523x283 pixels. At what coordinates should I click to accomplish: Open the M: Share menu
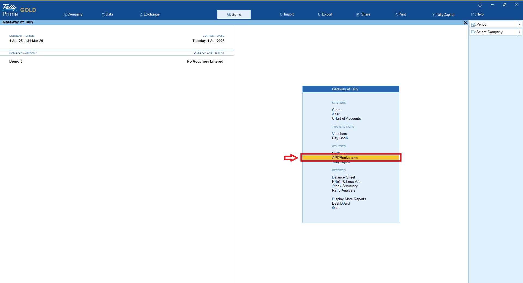pos(363,14)
